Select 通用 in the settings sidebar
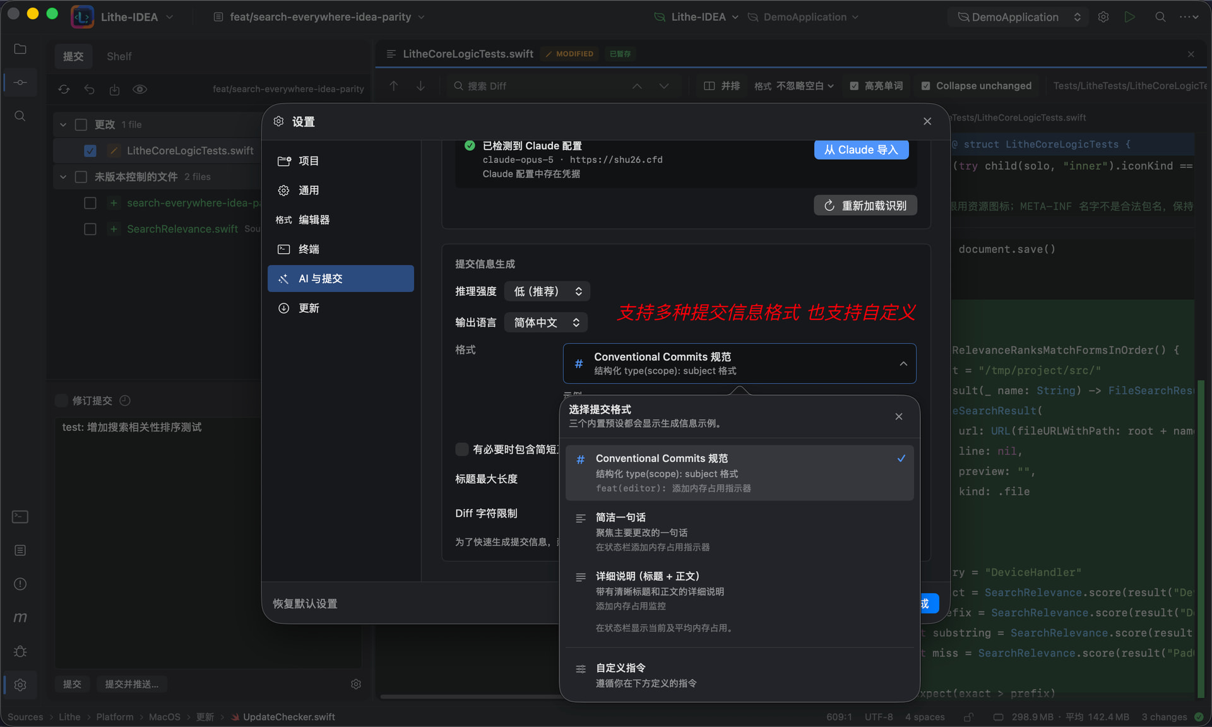This screenshot has width=1212, height=727. [341, 190]
